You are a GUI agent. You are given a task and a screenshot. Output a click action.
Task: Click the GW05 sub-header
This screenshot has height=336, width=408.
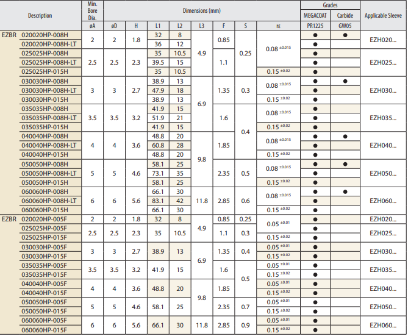[345, 26]
